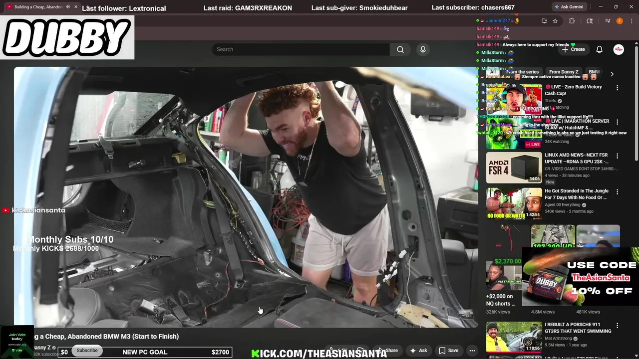Open options for Stranded In The Jungle video
This screenshot has width=639, height=359.
click(617, 192)
